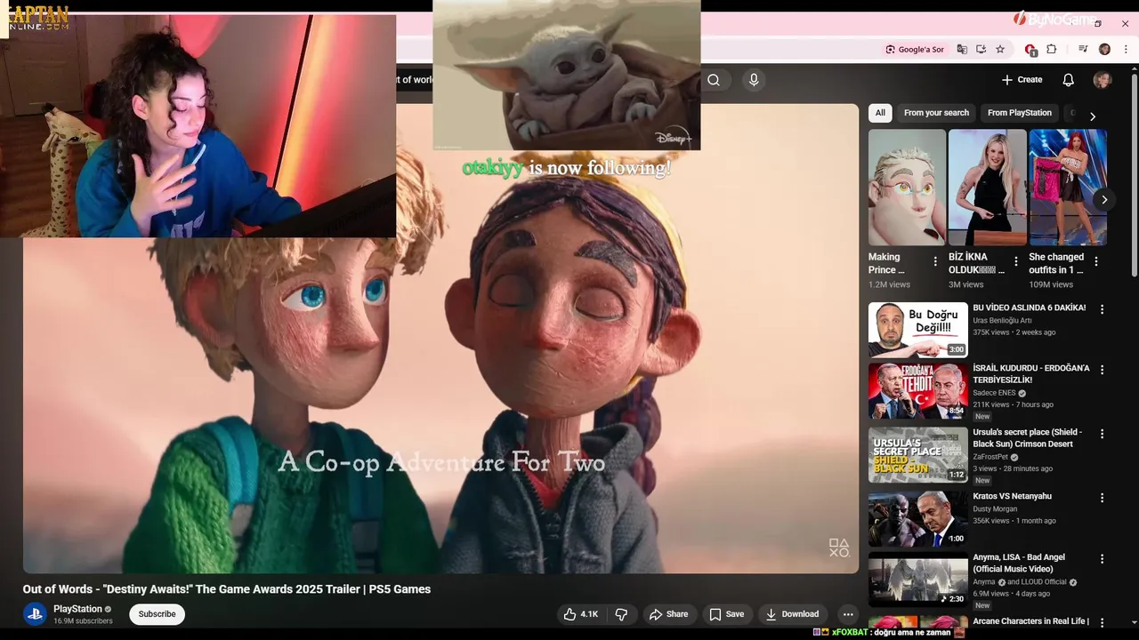Save the video to a playlist

tap(726, 614)
